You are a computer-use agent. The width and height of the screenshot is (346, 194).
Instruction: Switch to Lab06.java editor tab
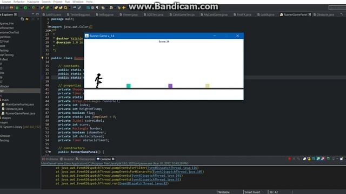point(266,15)
